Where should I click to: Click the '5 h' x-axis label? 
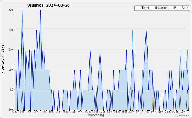click(51, 112)
